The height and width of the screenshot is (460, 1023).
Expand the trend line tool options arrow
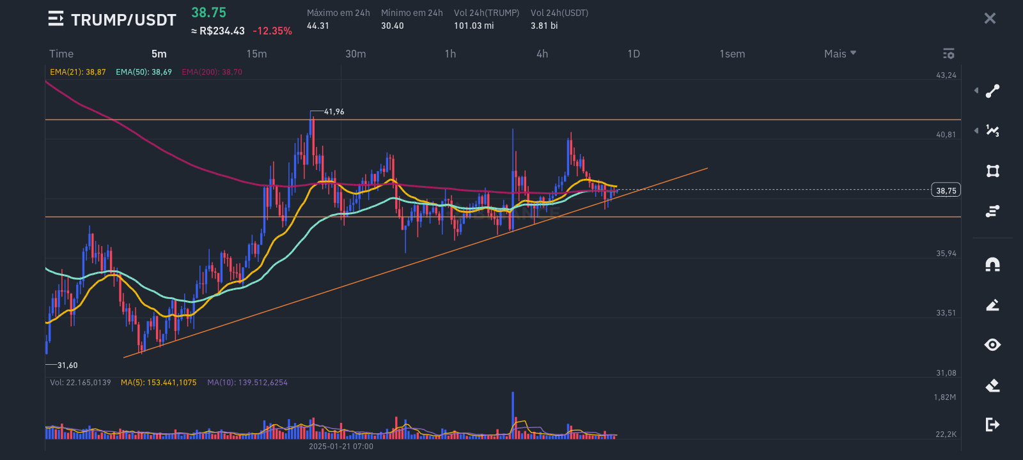[x=976, y=91]
